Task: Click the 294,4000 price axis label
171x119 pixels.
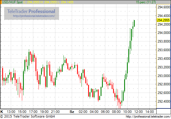Action: pos(164,16)
